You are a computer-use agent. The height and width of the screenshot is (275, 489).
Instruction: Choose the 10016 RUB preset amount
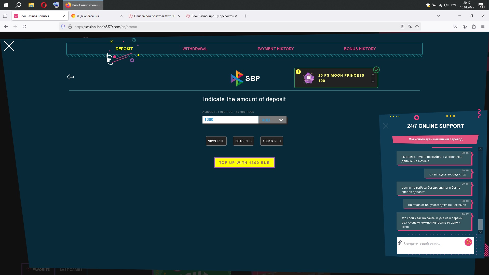[x=272, y=141]
